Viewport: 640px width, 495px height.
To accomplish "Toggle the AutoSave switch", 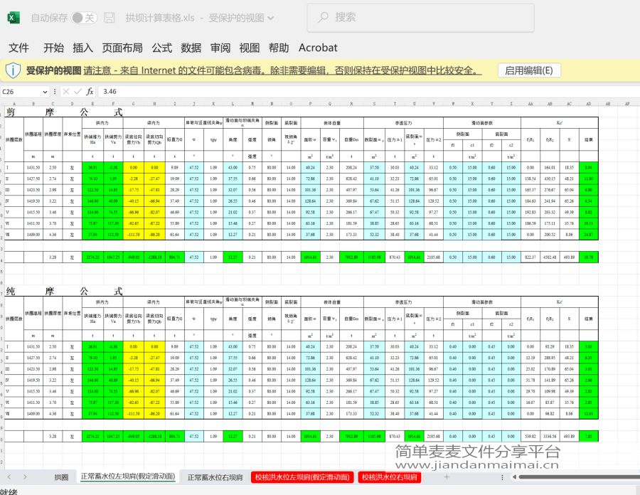I will point(84,18).
